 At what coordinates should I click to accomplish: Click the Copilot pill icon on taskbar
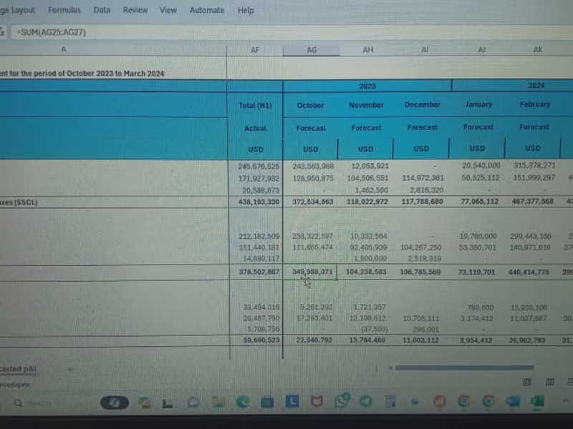[115, 403]
